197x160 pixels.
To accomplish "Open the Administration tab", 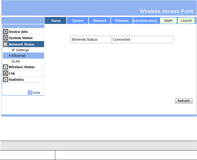I will (145, 21).
